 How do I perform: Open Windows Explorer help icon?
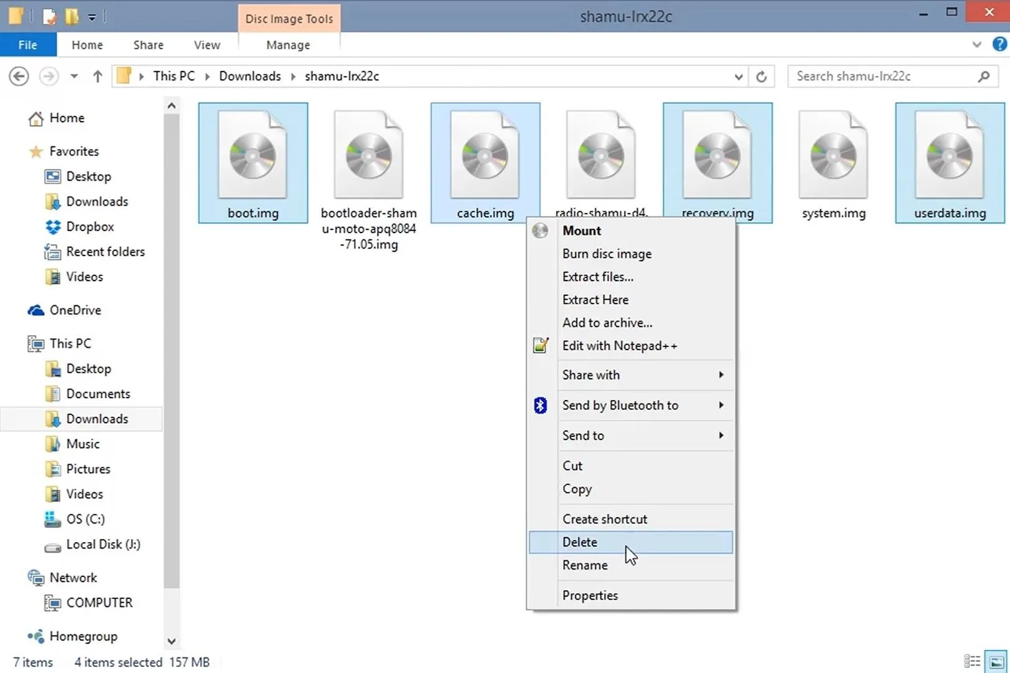(999, 44)
